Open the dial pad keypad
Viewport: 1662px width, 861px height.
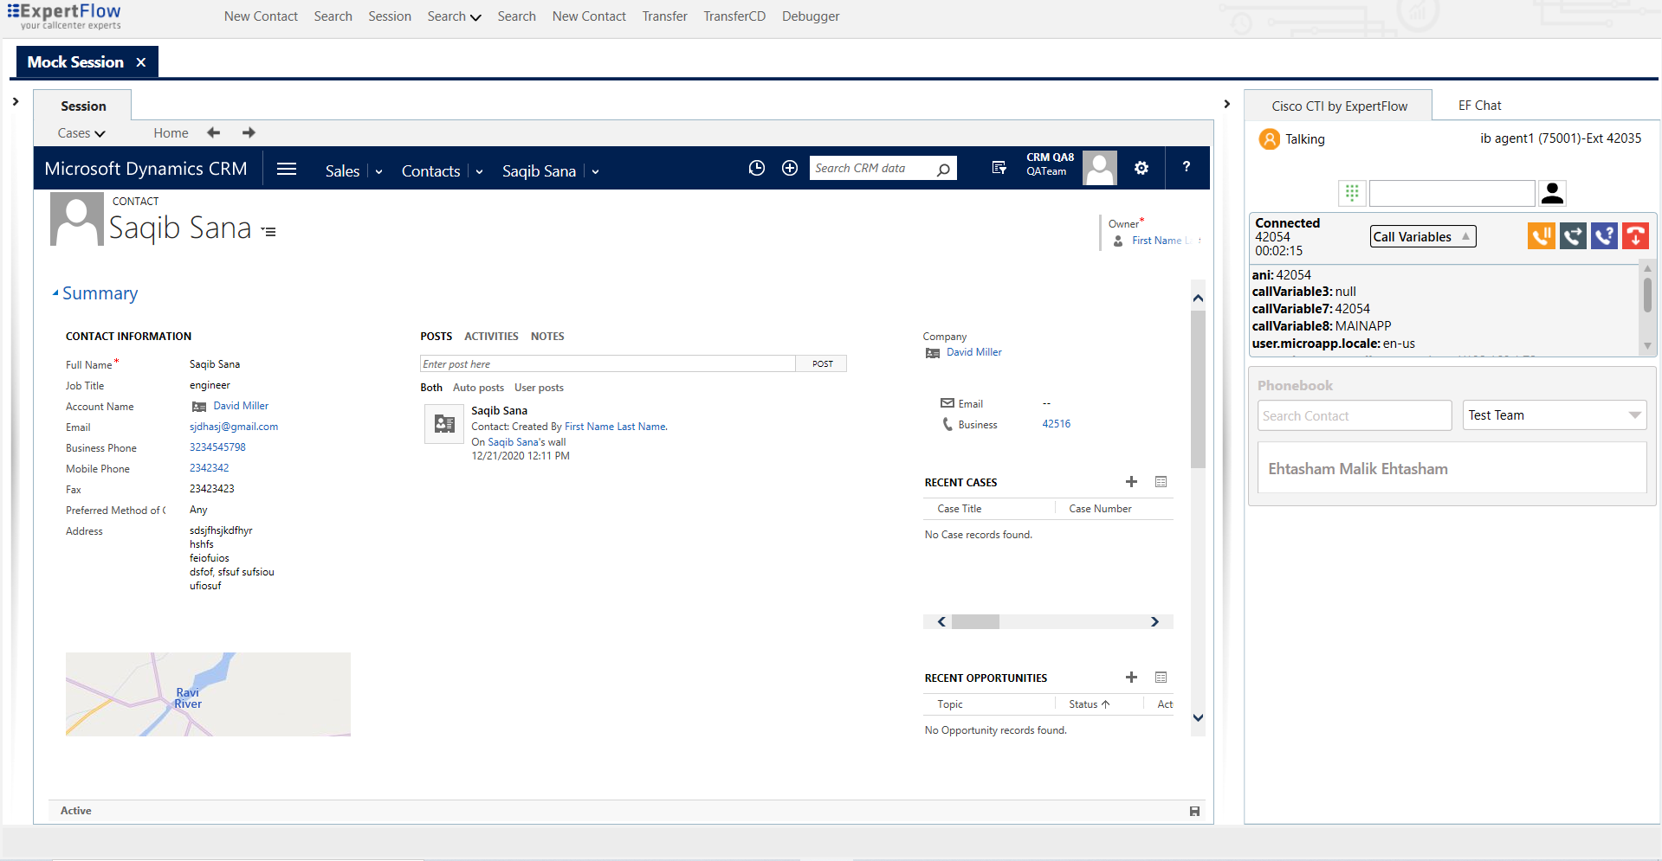(x=1352, y=193)
